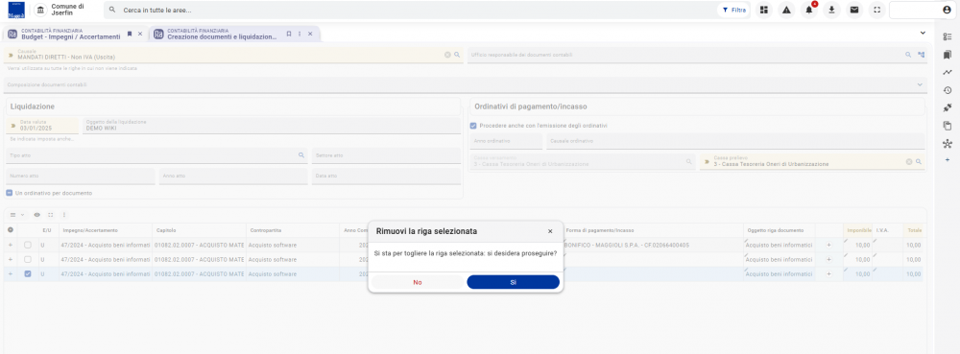Click the Anno ordinativo field
Image resolution: width=960 pixels, height=354 pixels.
506,141
